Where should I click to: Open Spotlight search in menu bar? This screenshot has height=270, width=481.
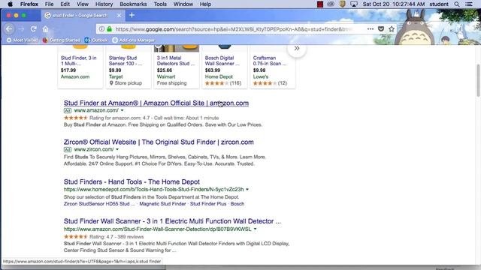tap(457, 4)
